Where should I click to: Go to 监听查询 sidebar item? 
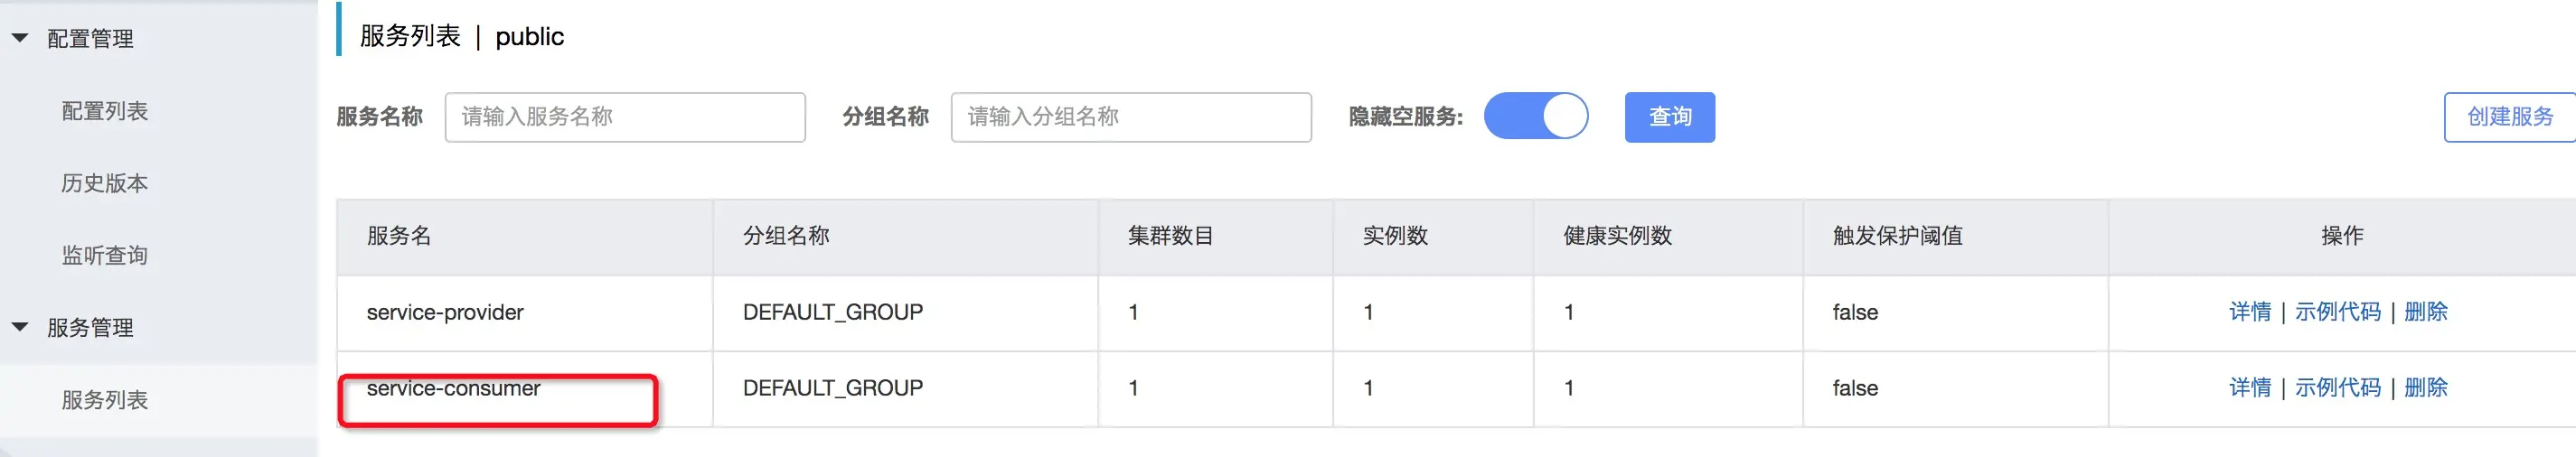pos(105,255)
